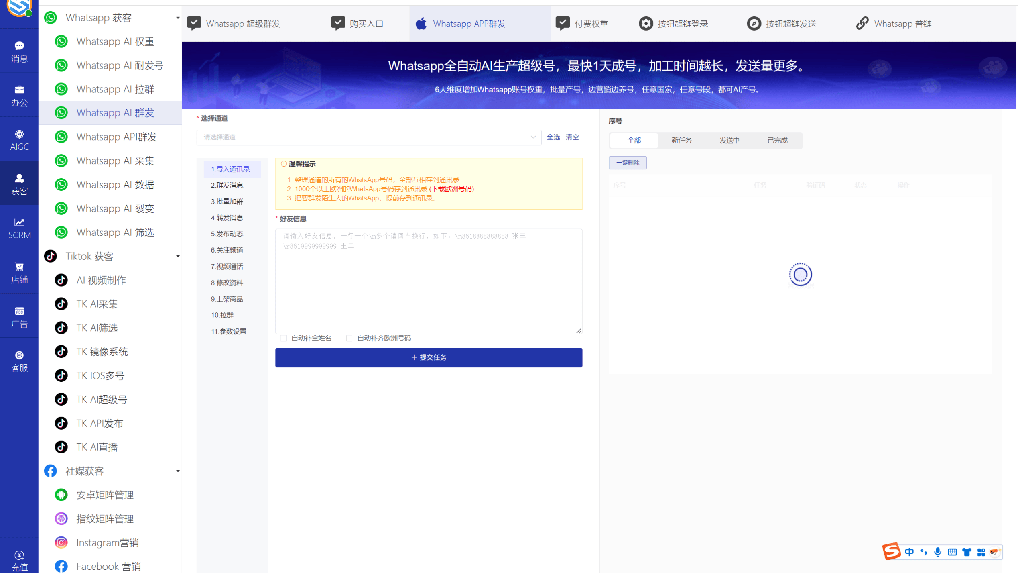Open the AIGC section from left sidebar
The height and width of the screenshot is (573, 1018).
point(19,139)
